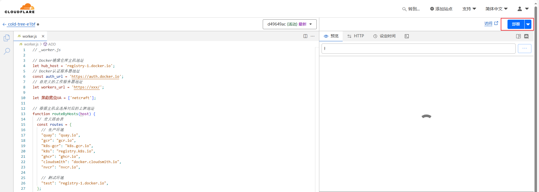Switch to the HTTP tab
This screenshot has width=539, height=192.
pos(356,36)
